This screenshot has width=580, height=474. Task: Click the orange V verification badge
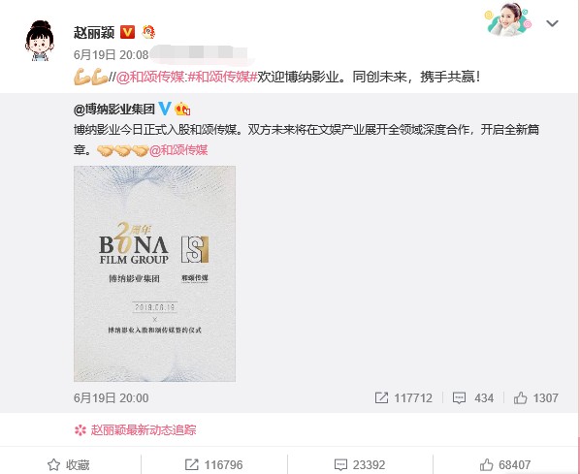coord(128,32)
